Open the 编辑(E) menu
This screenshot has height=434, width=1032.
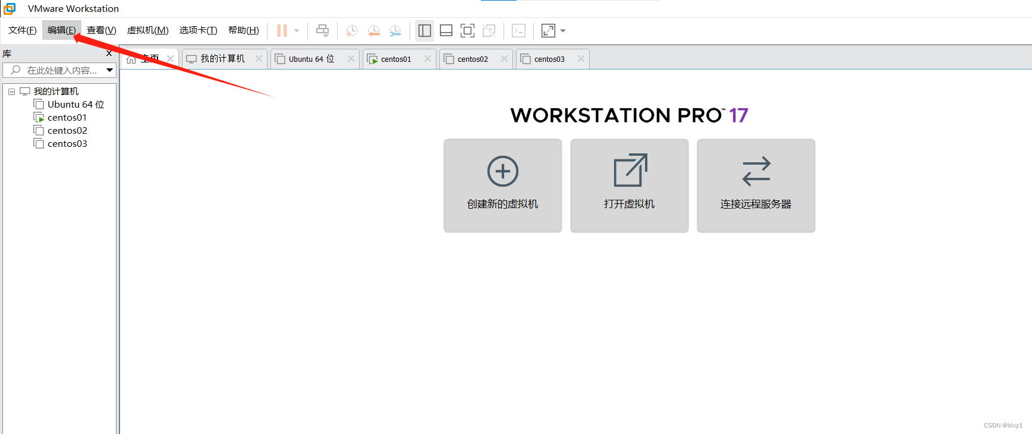pyautogui.click(x=62, y=30)
